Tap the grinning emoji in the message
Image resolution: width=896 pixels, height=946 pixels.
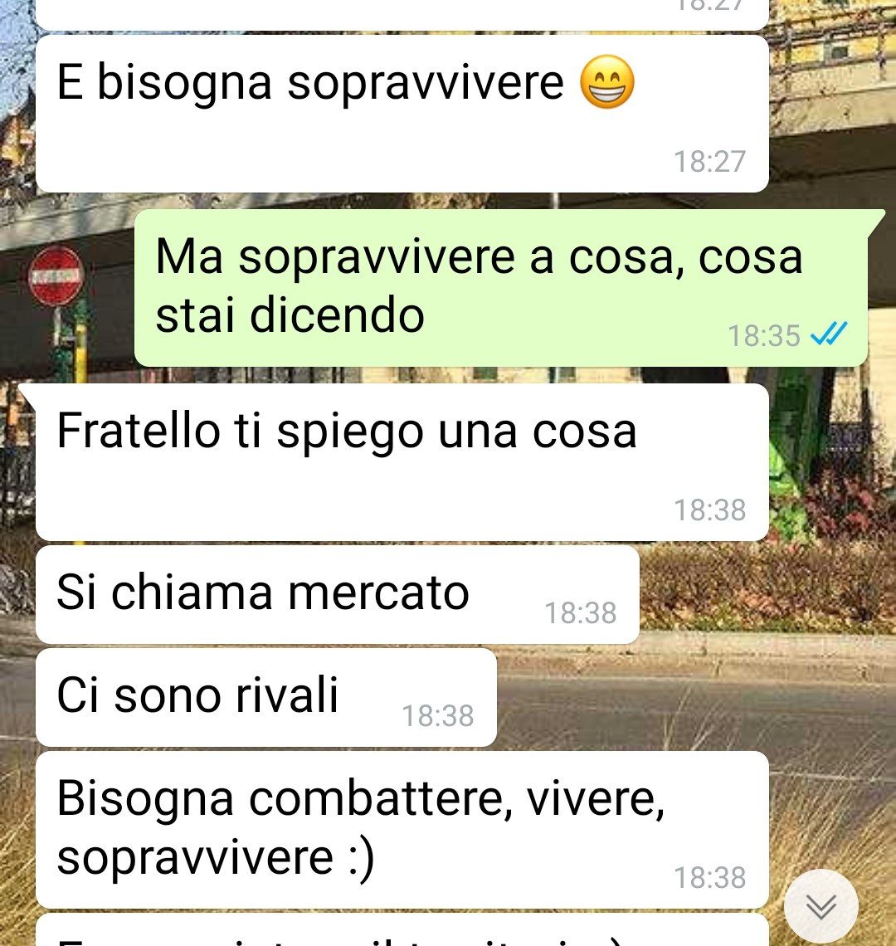pos(607,82)
